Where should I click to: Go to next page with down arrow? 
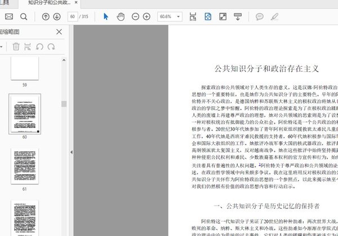click(57, 16)
